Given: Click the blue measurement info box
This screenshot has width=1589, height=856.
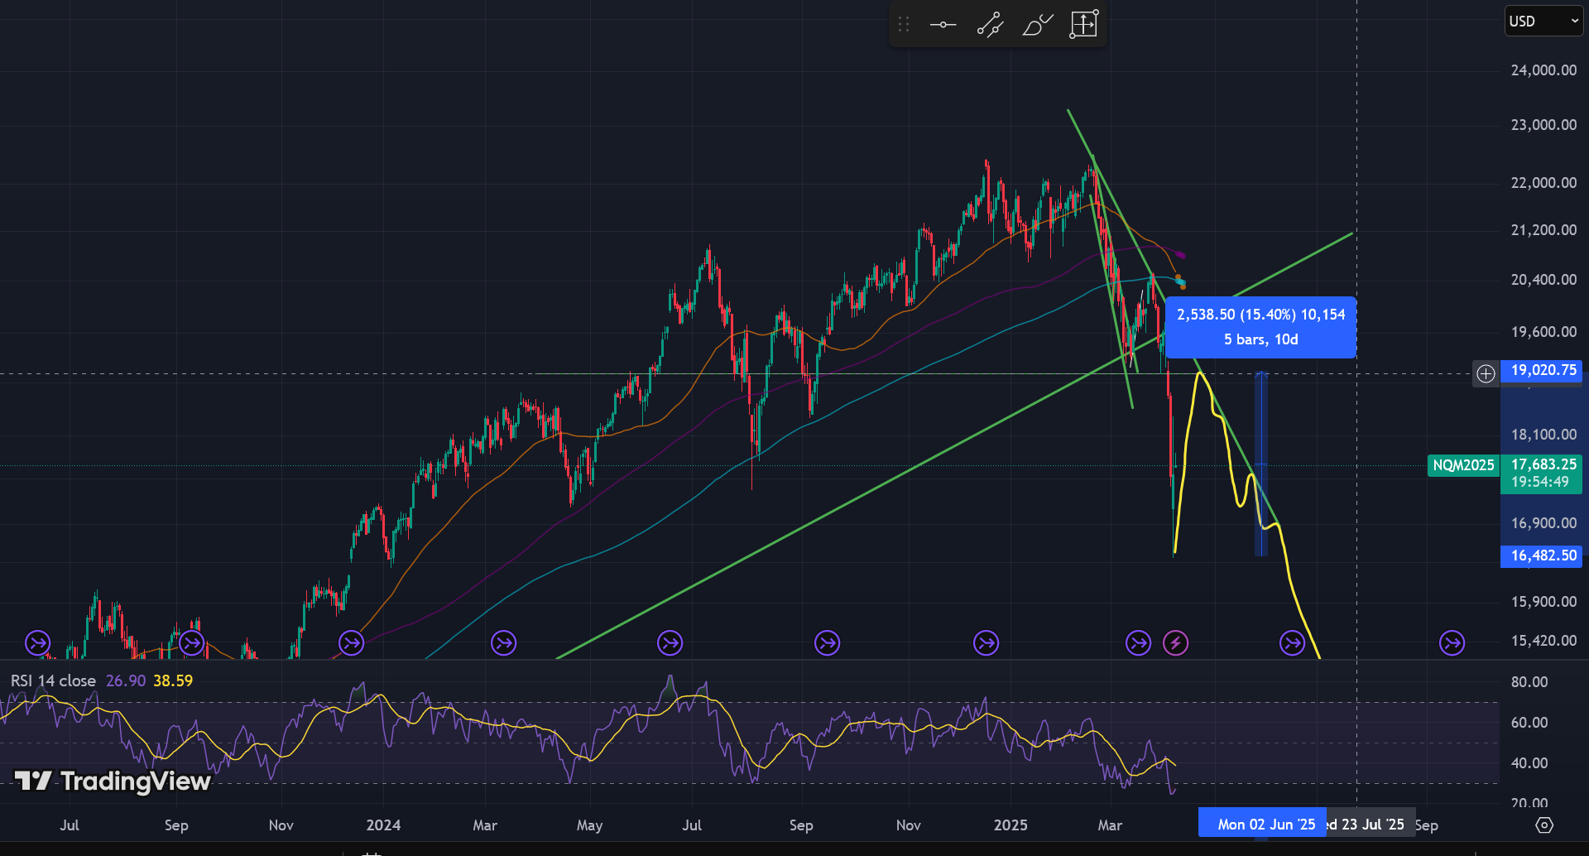Looking at the screenshot, I should (x=1260, y=327).
